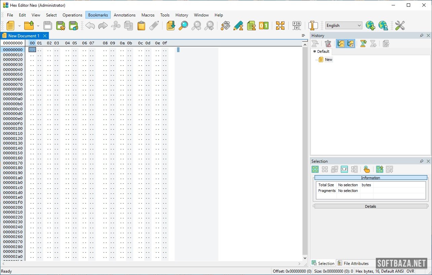Click the orange hand icon in Selection panel
The width and height of the screenshot is (432, 275).
pos(367,169)
